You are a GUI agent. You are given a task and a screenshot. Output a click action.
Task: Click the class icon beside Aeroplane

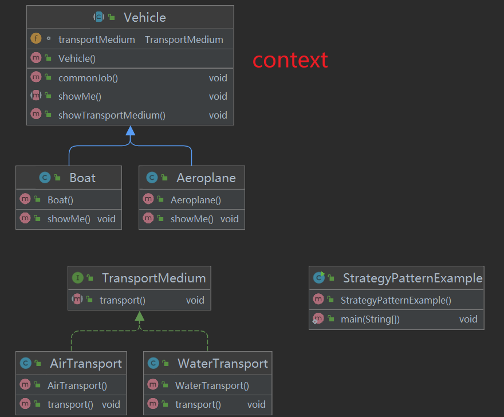(152, 178)
